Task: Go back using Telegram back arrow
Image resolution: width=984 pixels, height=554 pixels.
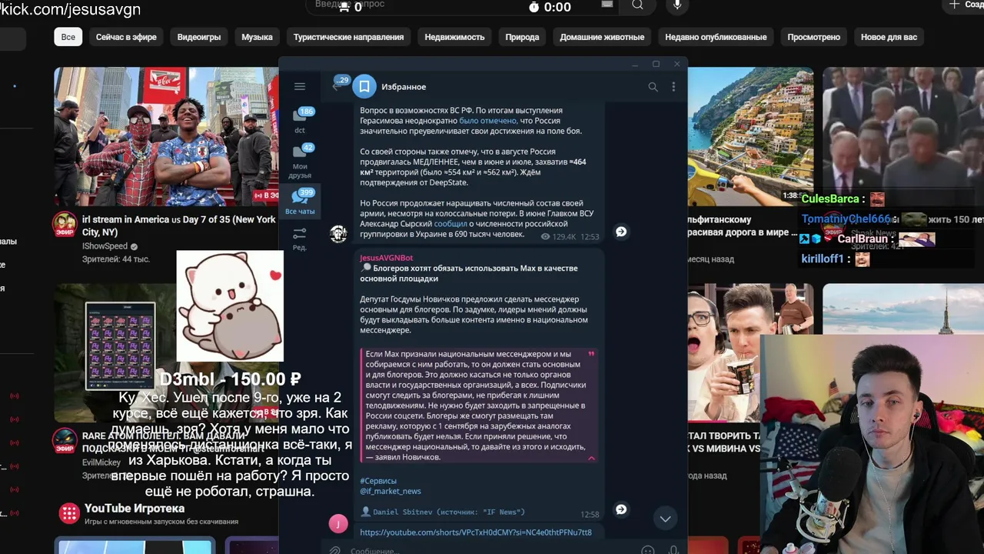Action: click(336, 87)
